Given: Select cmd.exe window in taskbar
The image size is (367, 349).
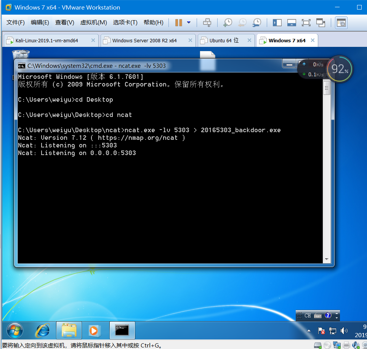Looking at the screenshot, I should [122, 330].
